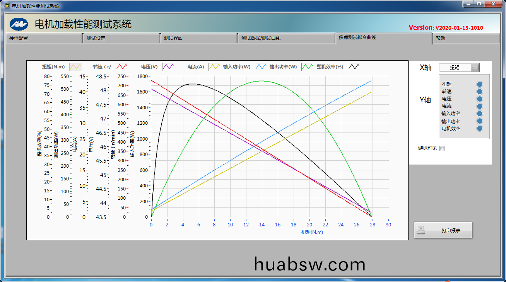Click the 打印报表 print report button

coord(443,230)
